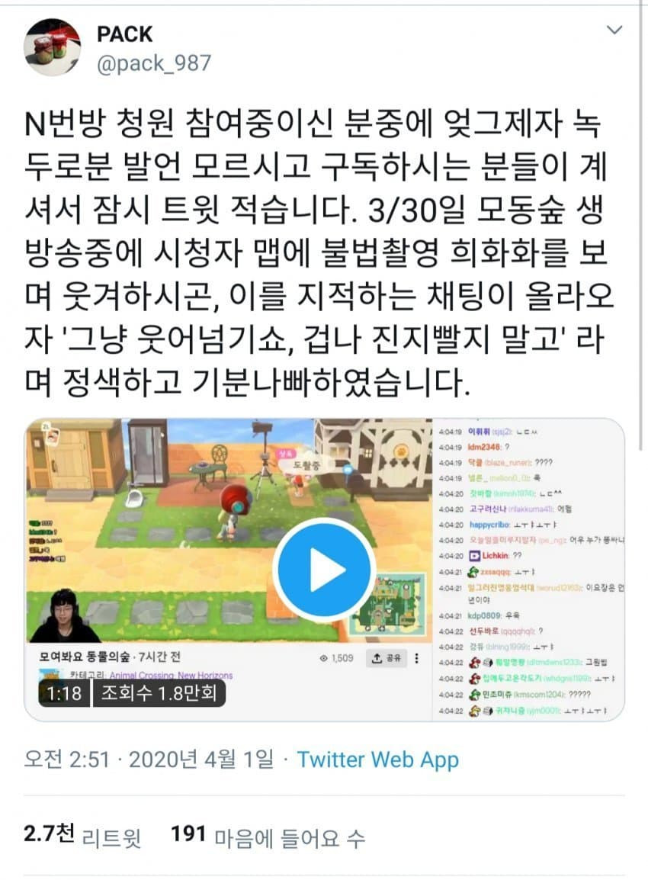
Task: Click the 조회수 1.8만회 view count badge
Action: click(159, 694)
